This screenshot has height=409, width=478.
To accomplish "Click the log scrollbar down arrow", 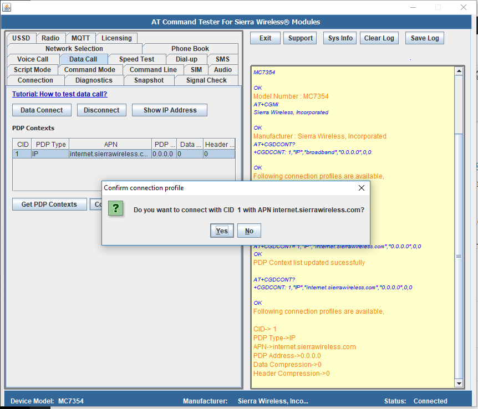I will click(x=459, y=383).
